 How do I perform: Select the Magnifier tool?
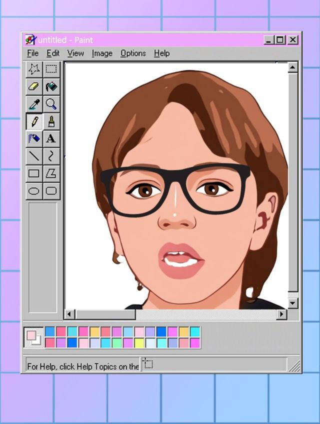51,104
